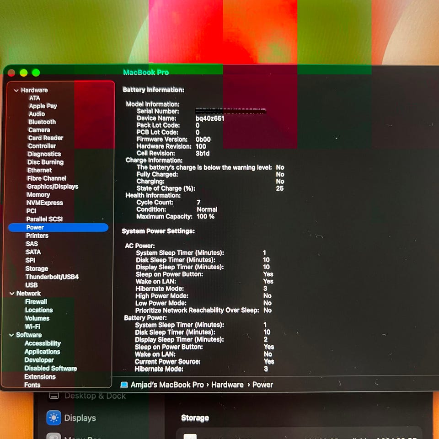Collapse the Network section in sidebar
Image resolution: width=439 pixels, height=439 pixels.
pos(12,294)
